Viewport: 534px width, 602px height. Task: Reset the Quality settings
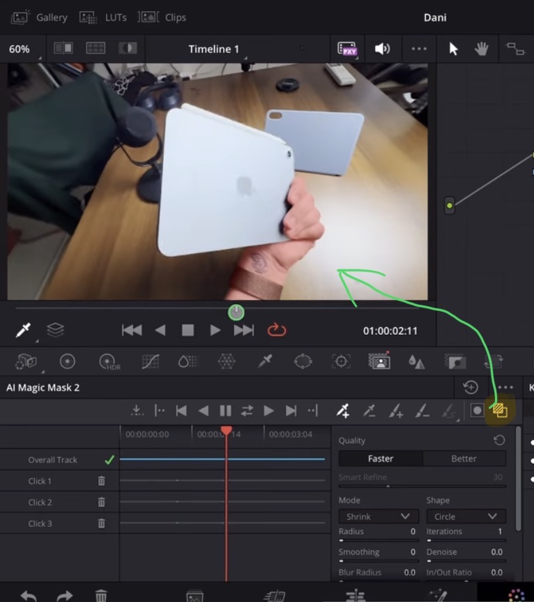click(x=499, y=440)
